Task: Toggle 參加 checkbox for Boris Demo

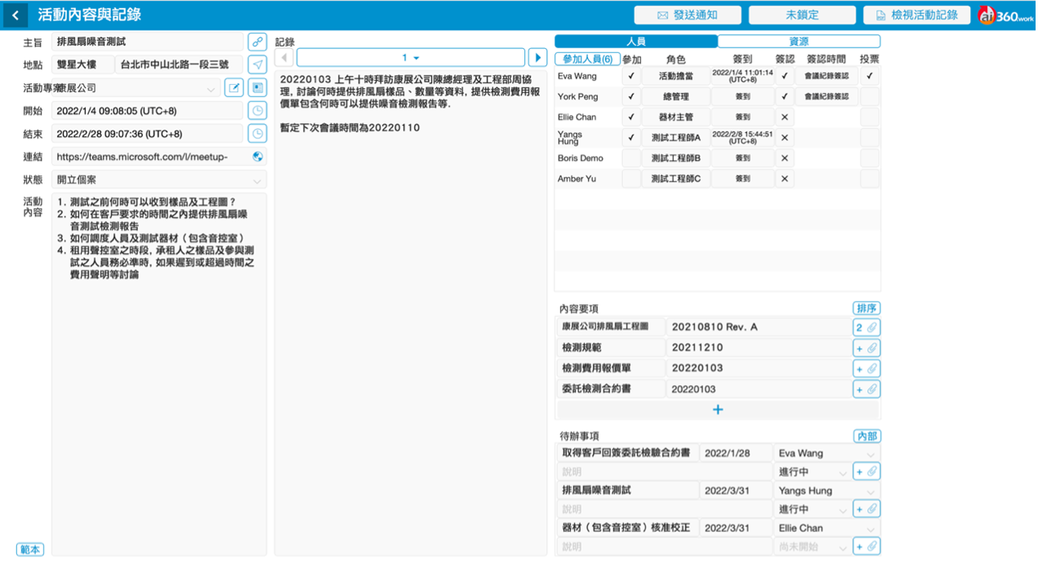Action: pos(631,158)
